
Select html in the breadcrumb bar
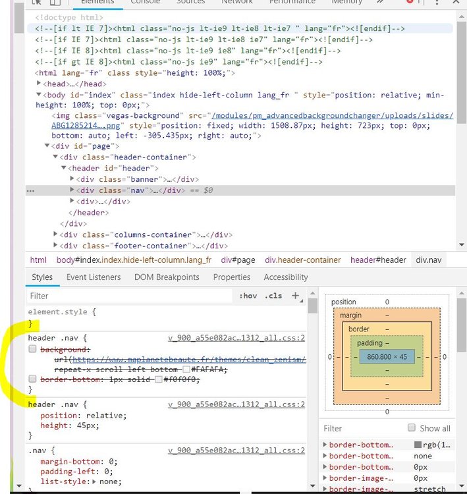38,260
